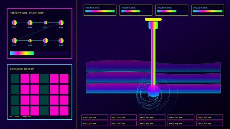This screenshot has height=129, width=230.
Task: Adjust STRATA-2 LOCK gradient bar
Action: point(136,11)
